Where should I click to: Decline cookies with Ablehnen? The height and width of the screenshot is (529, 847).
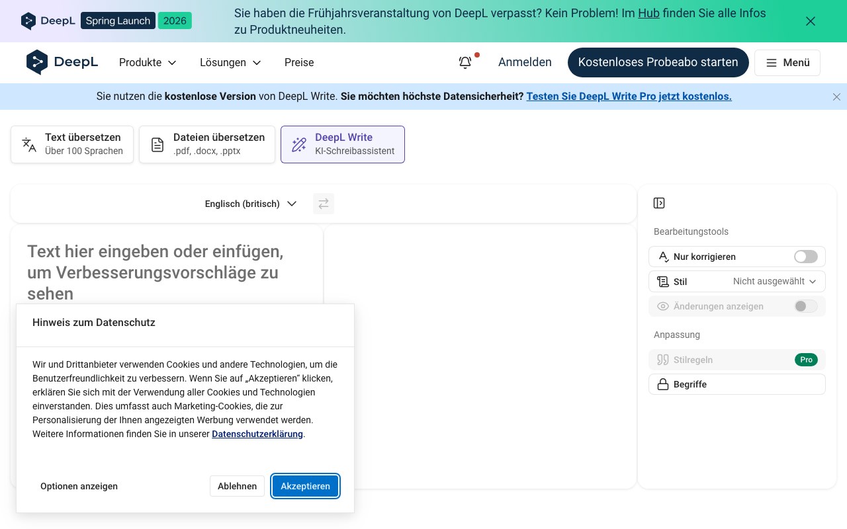coord(237,486)
